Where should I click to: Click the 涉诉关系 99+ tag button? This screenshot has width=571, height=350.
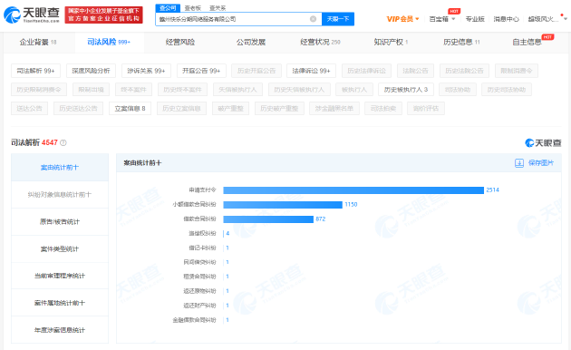[x=146, y=71]
